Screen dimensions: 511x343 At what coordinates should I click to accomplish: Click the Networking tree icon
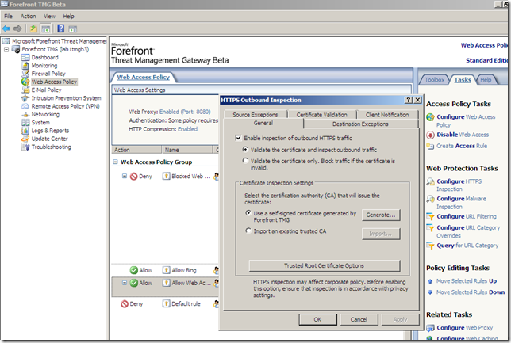25,114
